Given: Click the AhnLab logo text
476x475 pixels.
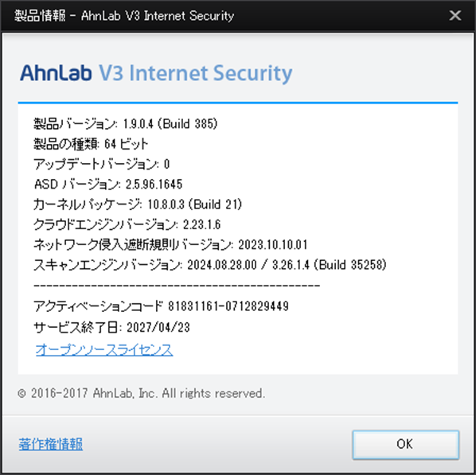Looking at the screenshot, I should (56, 73).
